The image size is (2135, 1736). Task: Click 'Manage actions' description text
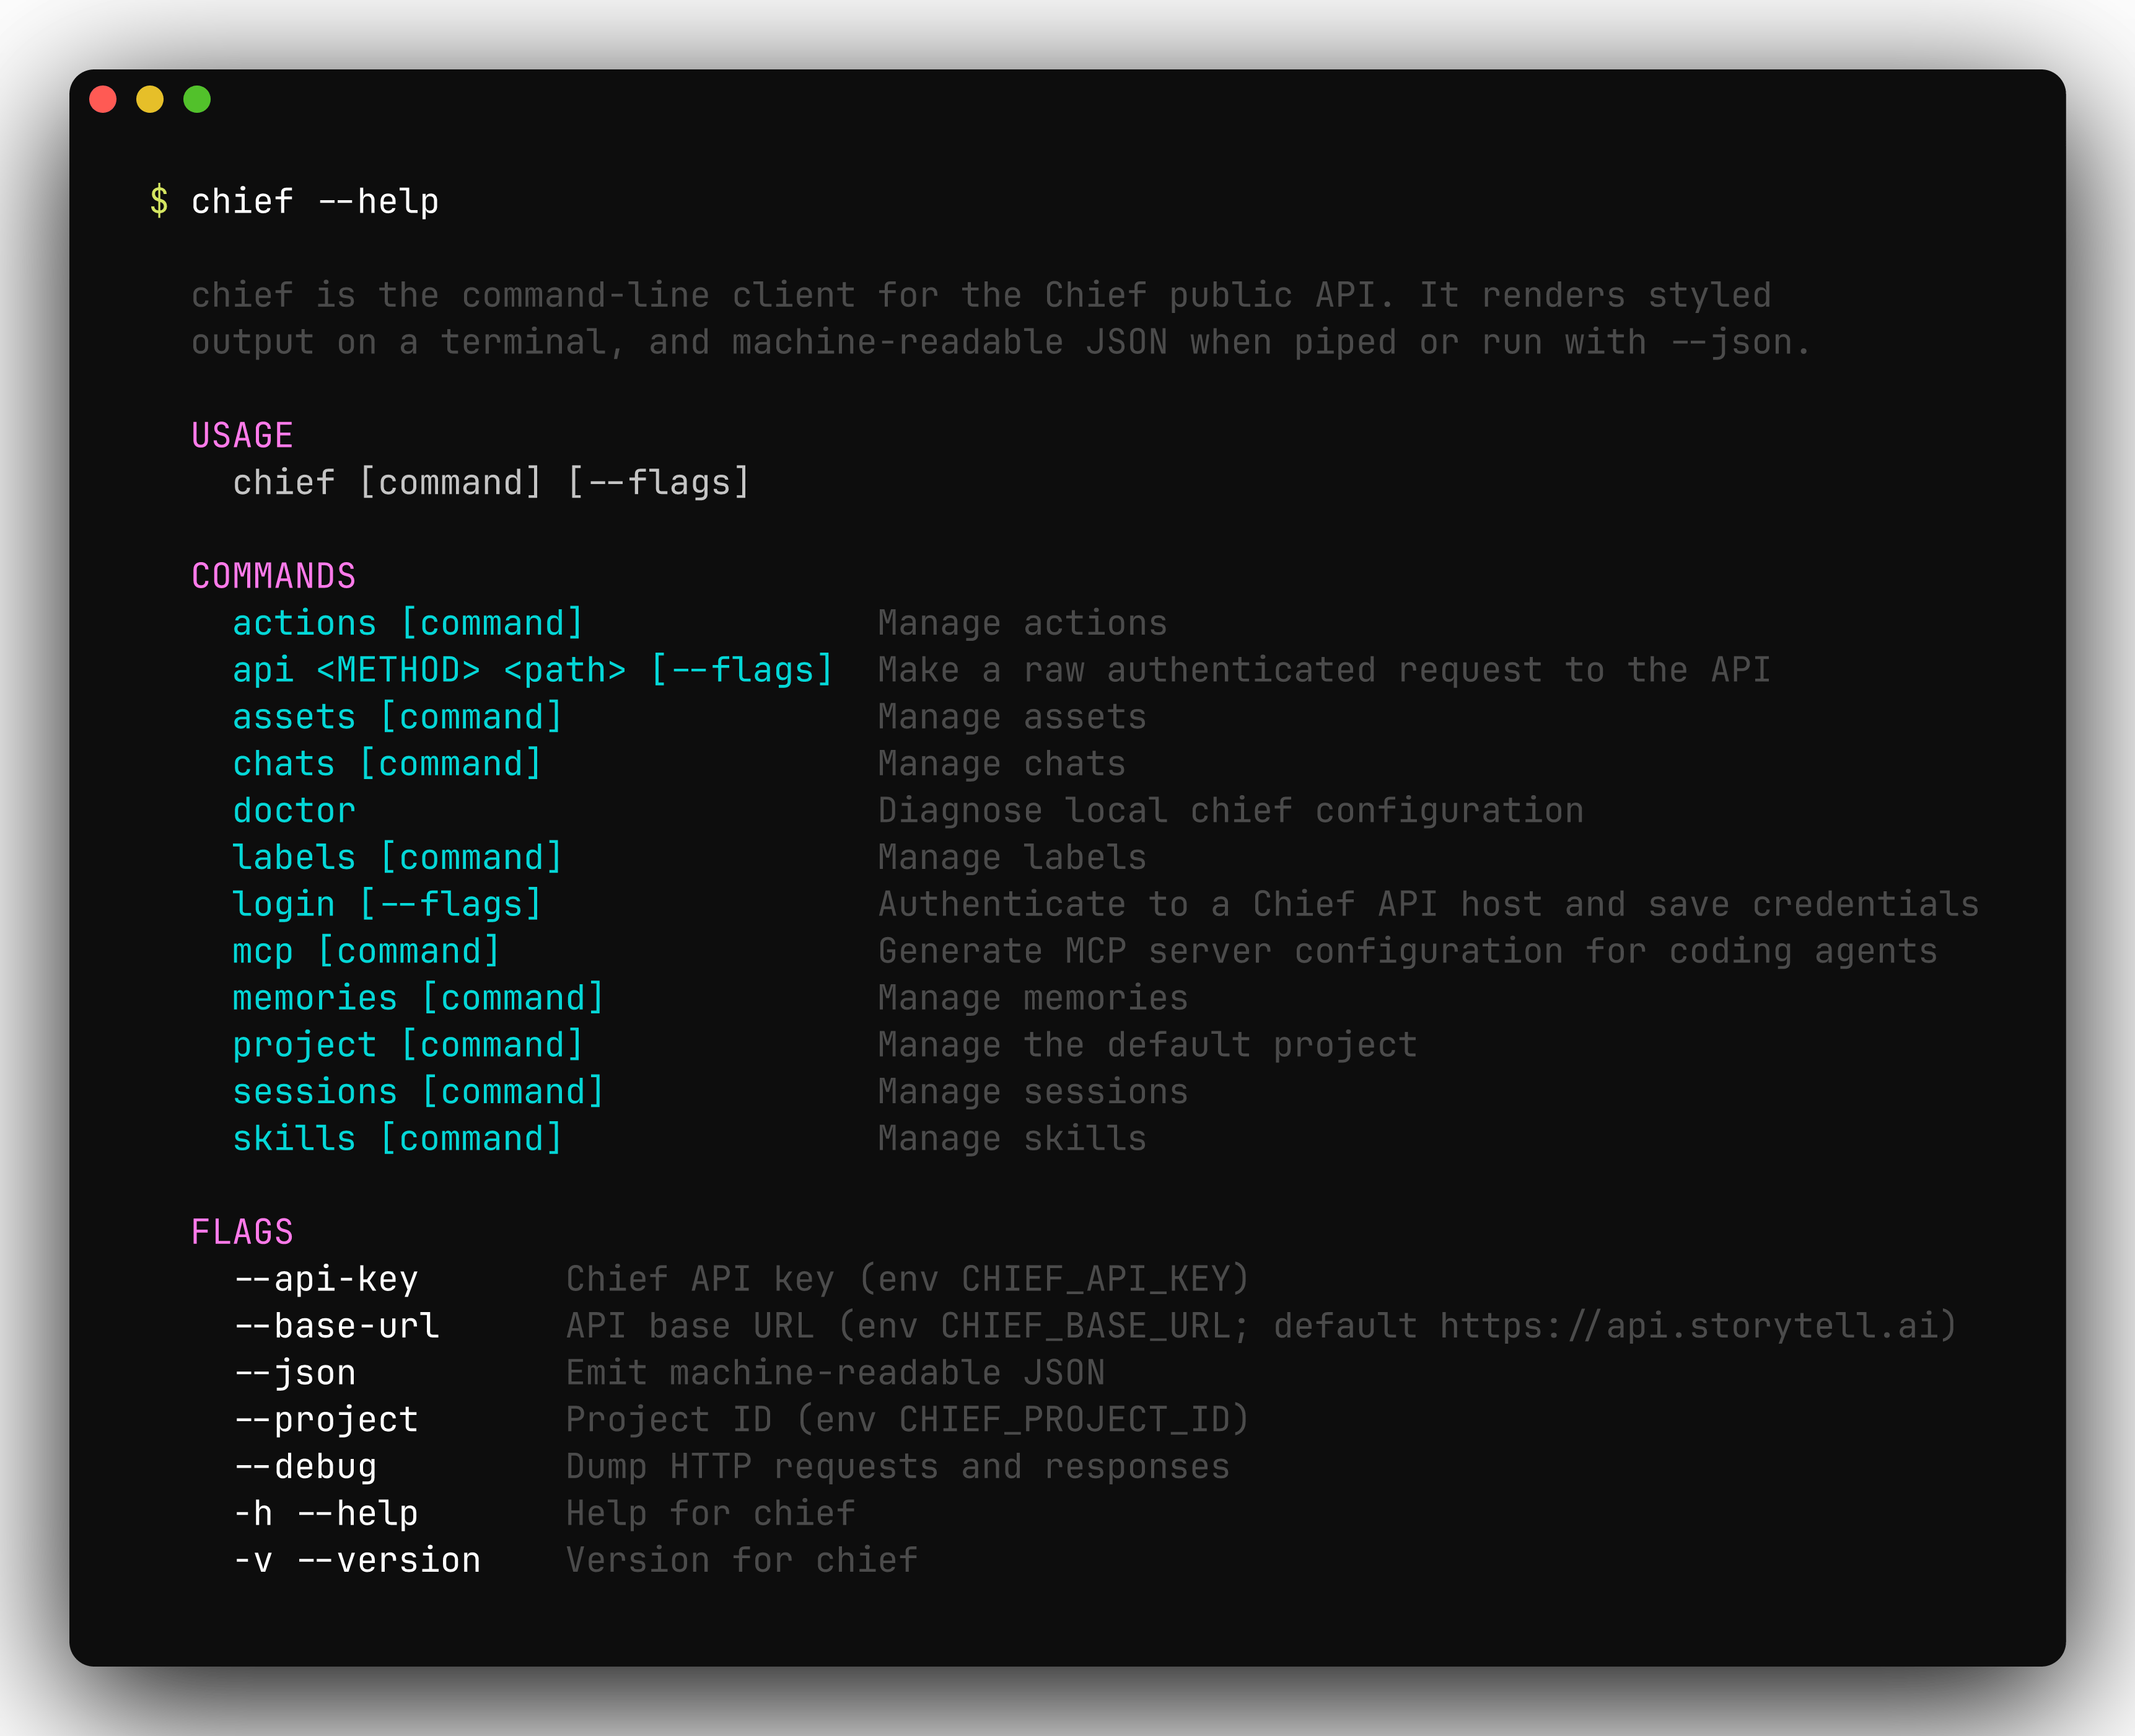(x=1022, y=623)
